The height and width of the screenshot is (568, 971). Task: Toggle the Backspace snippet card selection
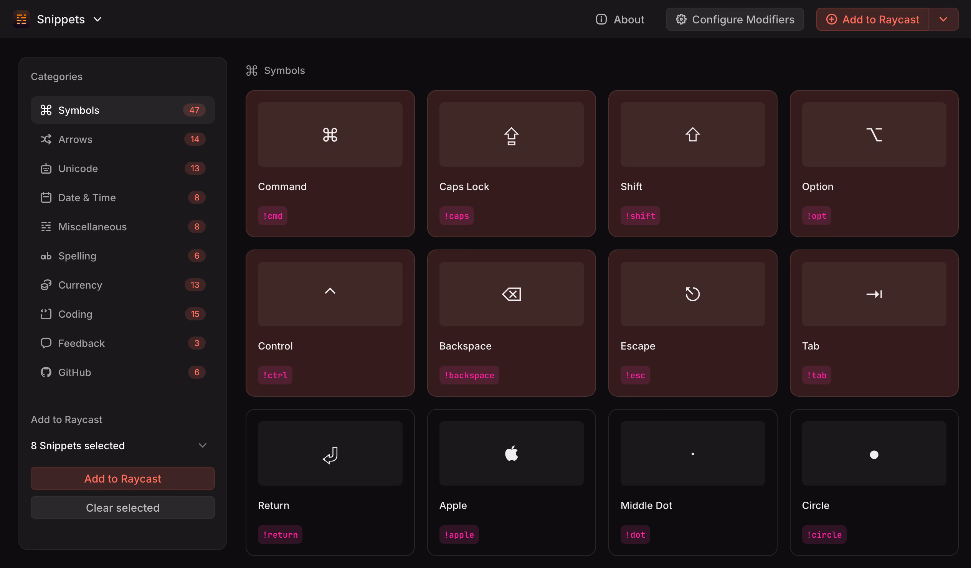(x=511, y=323)
